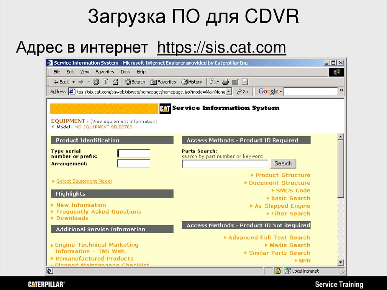Click the Caterpillar CAT logo in the page header
The height and width of the screenshot is (290, 387).
[166, 108]
